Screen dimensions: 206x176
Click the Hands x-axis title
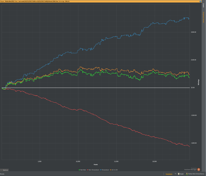tap(96, 165)
